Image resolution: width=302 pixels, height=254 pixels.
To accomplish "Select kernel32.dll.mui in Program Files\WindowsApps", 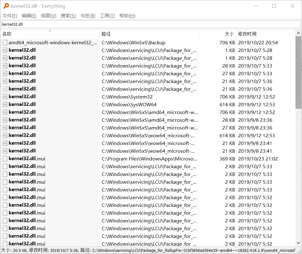I will click(27, 159).
